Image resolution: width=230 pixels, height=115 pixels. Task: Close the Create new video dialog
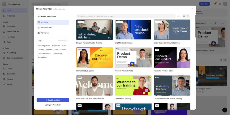[x=192, y=9]
